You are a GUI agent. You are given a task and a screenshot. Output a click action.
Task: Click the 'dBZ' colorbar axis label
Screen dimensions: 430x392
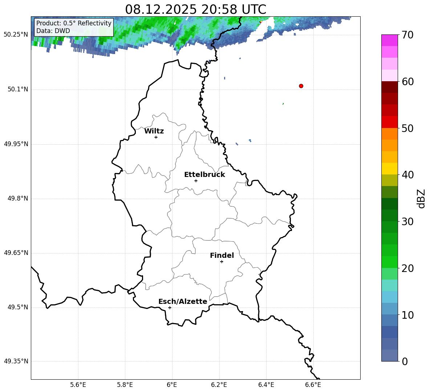(422, 198)
